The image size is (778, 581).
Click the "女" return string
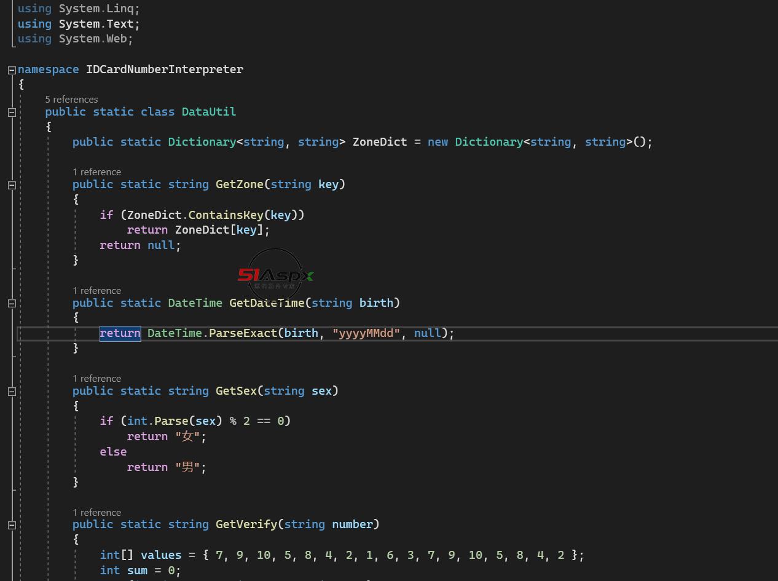tap(188, 437)
